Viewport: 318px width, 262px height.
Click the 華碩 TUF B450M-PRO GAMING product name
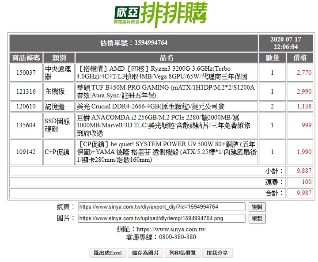[x=167, y=91]
